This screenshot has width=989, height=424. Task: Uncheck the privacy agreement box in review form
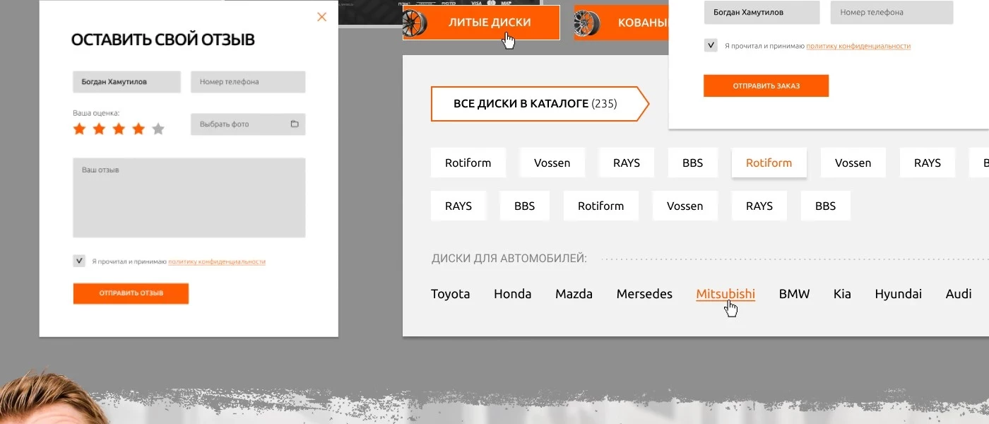click(78, 260)
